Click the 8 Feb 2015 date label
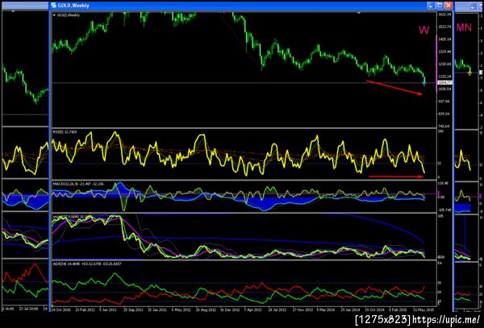The height and width of the screenshot is (328, 484). click(x=398, y=309)
